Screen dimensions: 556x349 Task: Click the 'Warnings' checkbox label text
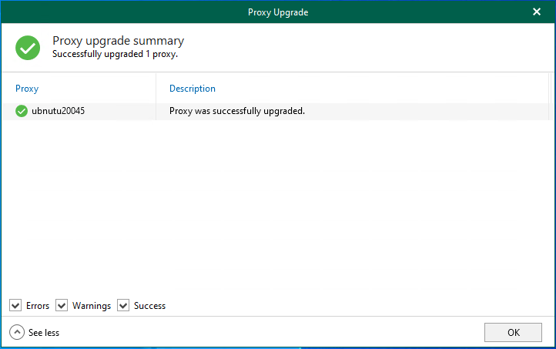[92, 306]
